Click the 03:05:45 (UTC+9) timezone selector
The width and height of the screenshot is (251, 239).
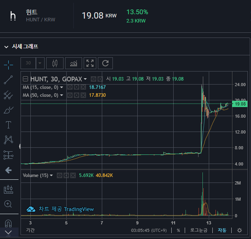coord(149,230)
